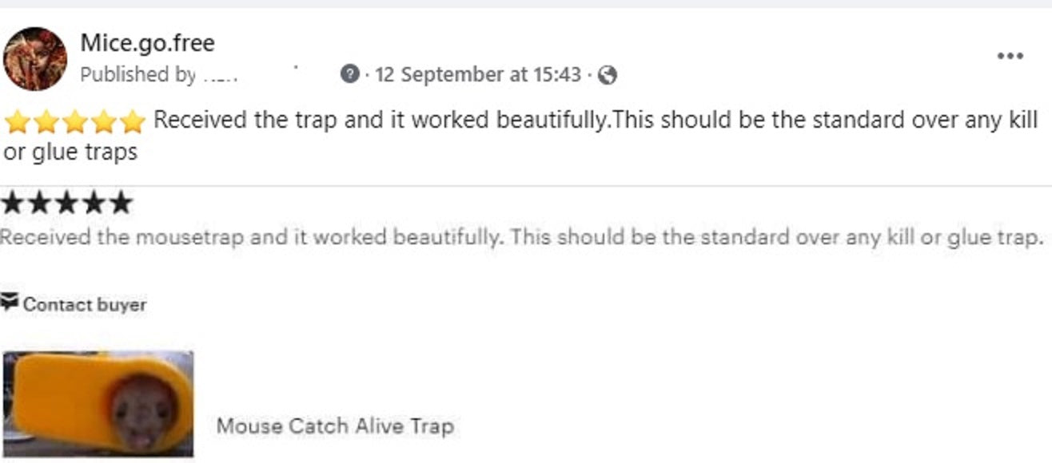The width and height of the screenshot is (1052, 463).
Task: Click the Contact buyer message icon
Action: 10,303
